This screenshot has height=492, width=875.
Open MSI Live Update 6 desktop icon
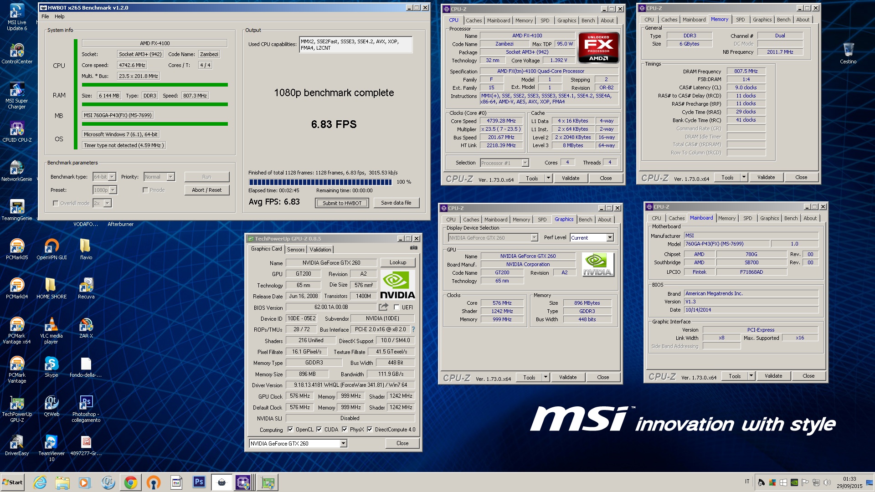pyautogui.click(x=17, y=17)
